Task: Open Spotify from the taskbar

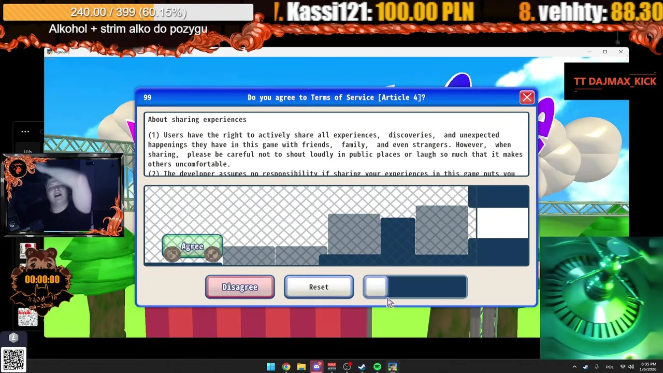Action: click(377, 367)
